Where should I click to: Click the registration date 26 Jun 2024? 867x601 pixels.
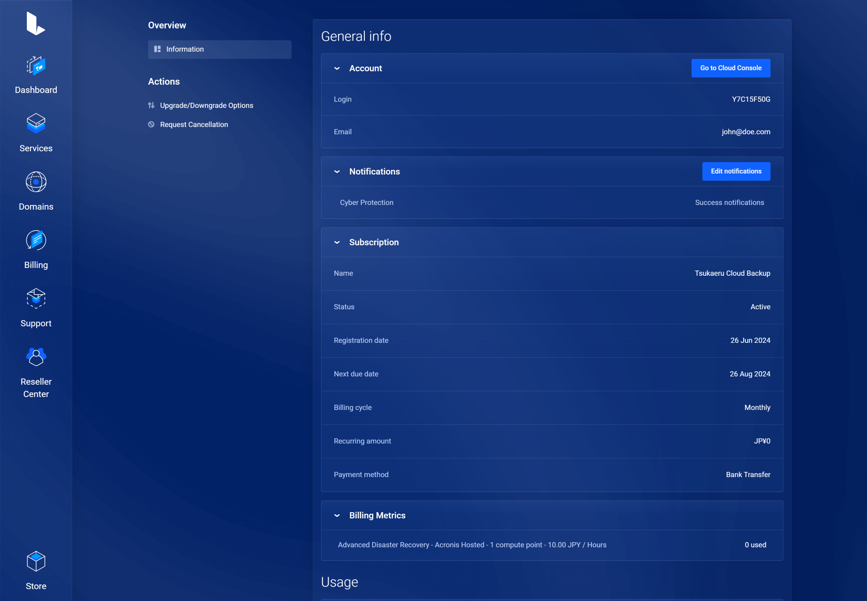coord(750,340)
